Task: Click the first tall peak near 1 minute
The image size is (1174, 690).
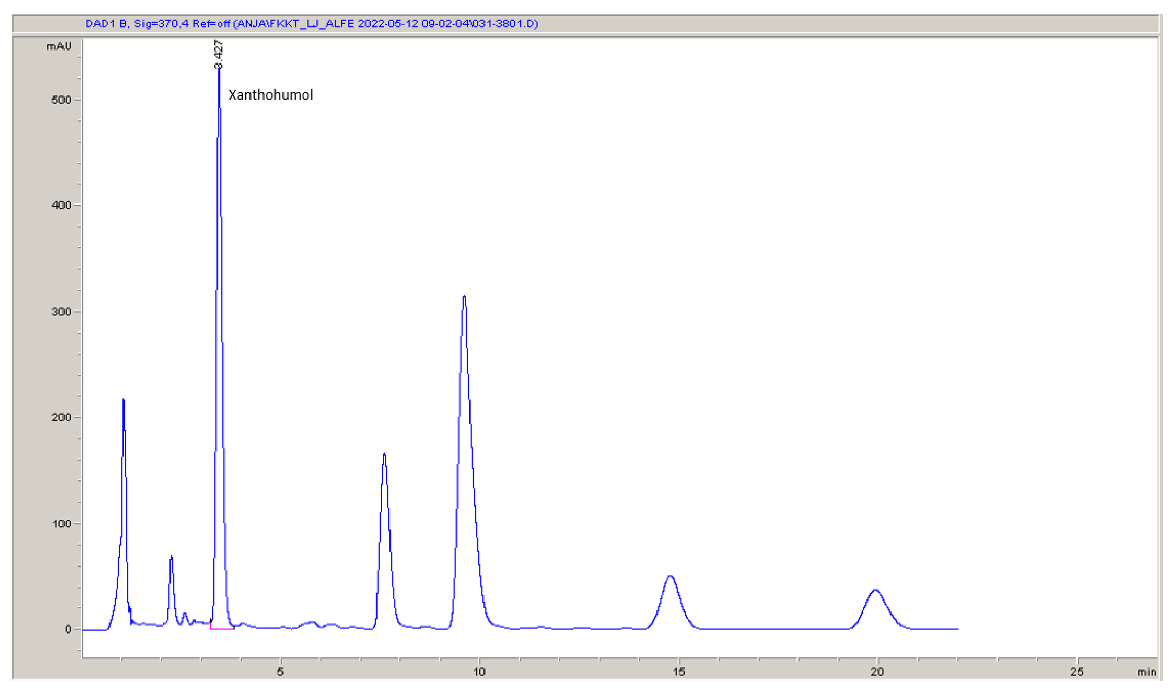Action: tap(124, 401)
